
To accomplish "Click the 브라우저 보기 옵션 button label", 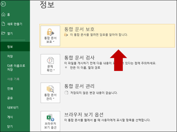I will click(x=50, y=126).
